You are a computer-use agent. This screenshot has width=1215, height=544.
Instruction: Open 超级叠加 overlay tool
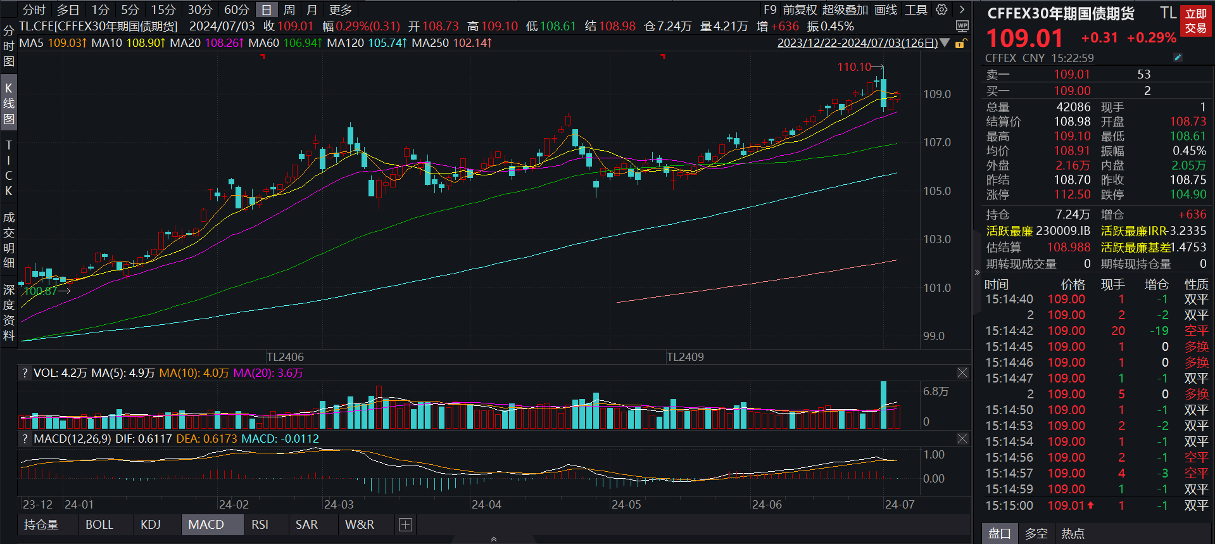click(845, 9)
